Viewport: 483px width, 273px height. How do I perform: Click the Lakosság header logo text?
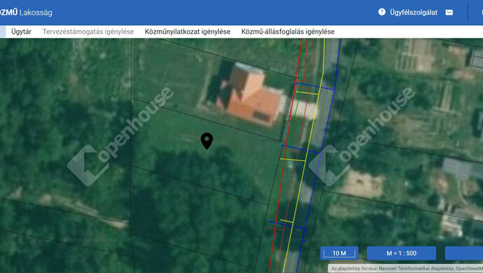(36, 13)
